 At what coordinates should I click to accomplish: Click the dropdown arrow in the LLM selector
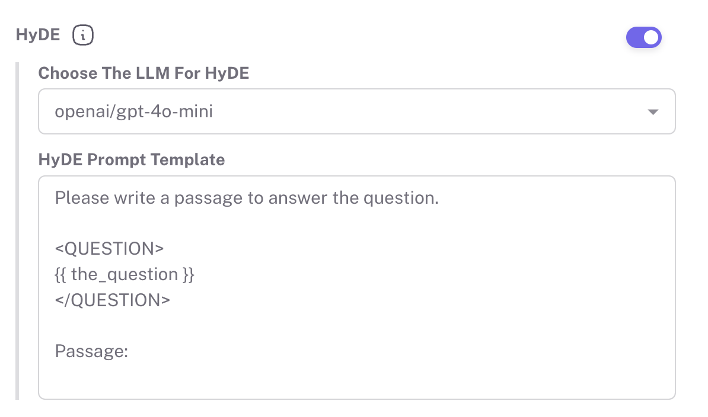coord(653,112)
